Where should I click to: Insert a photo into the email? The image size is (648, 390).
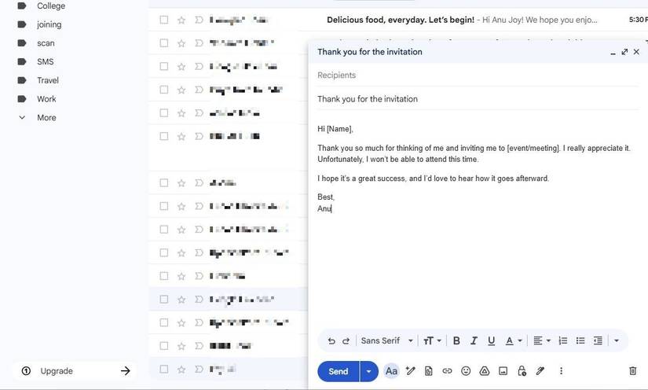[503, 371]
